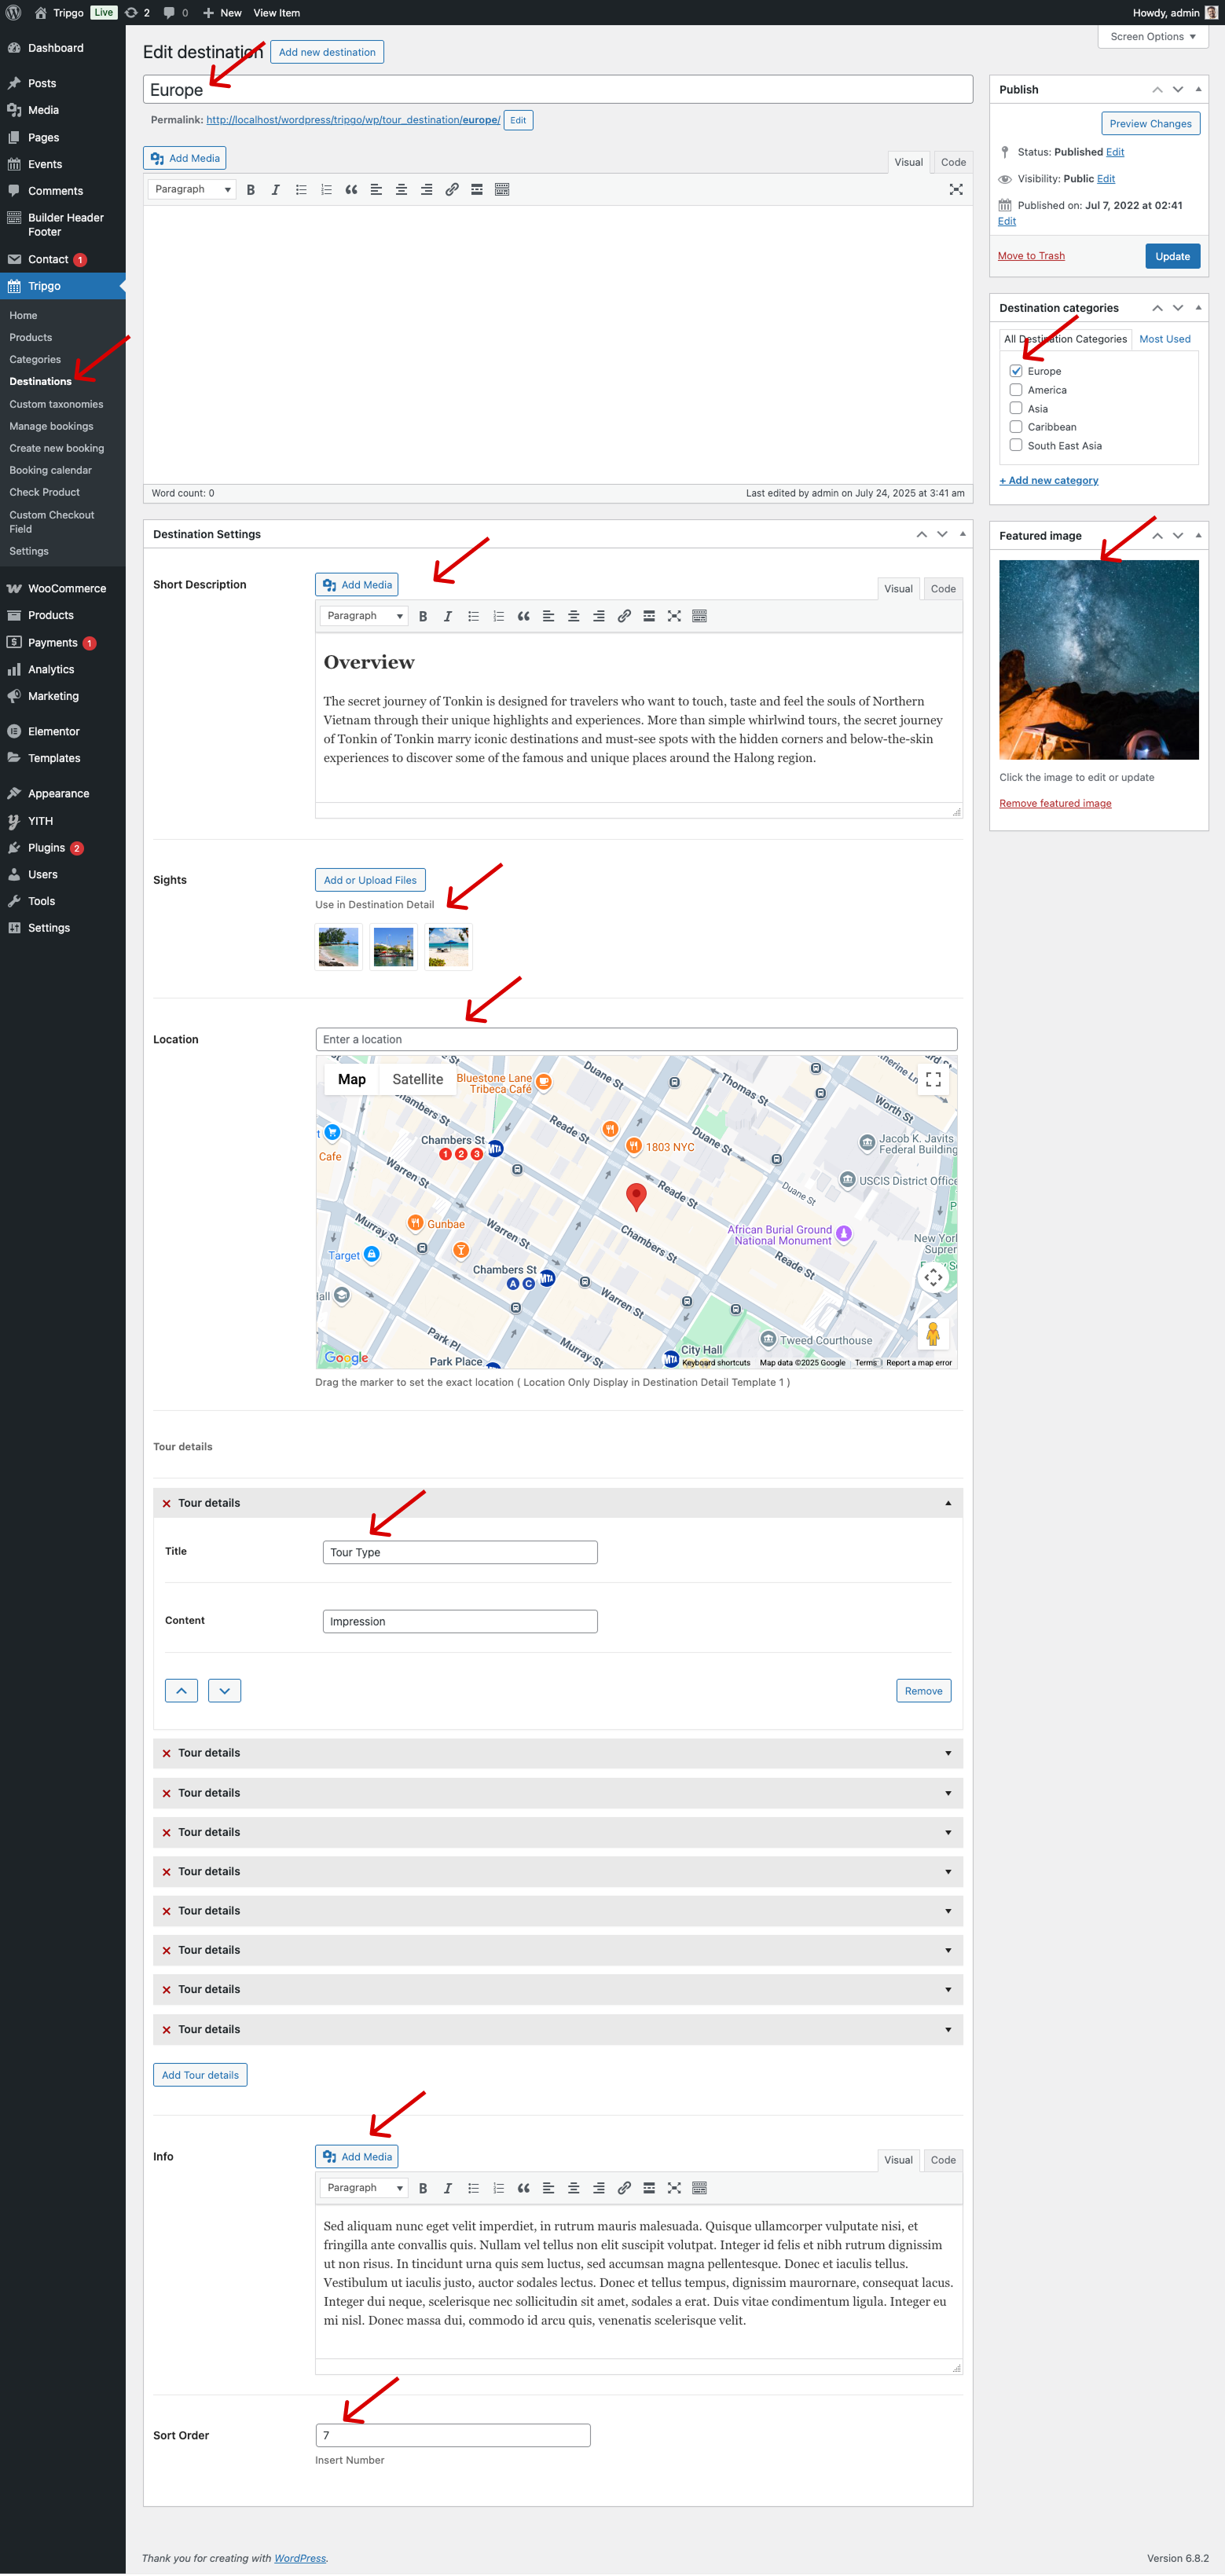The height and width of the screenshot is (2576, 1225).
Task: Enable distraction-free fullscreen in main content editor
Action: click(x=956, y=189)
